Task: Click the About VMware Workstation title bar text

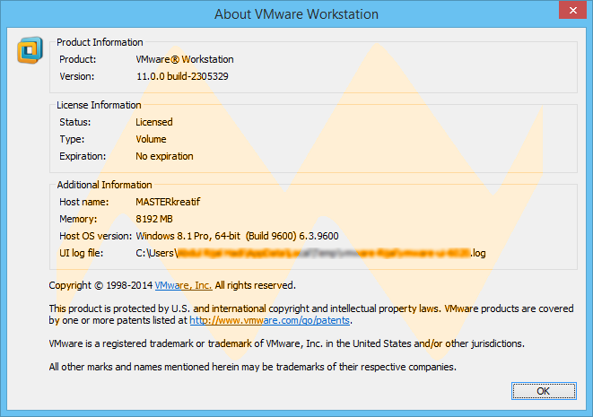Action: click(x=296, y=14)
